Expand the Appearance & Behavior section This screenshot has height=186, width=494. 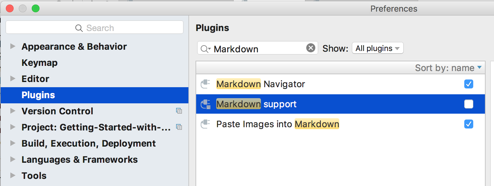(13, 46)
